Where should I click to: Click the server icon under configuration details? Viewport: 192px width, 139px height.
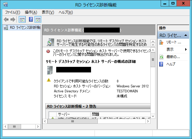tap(50, 70)
